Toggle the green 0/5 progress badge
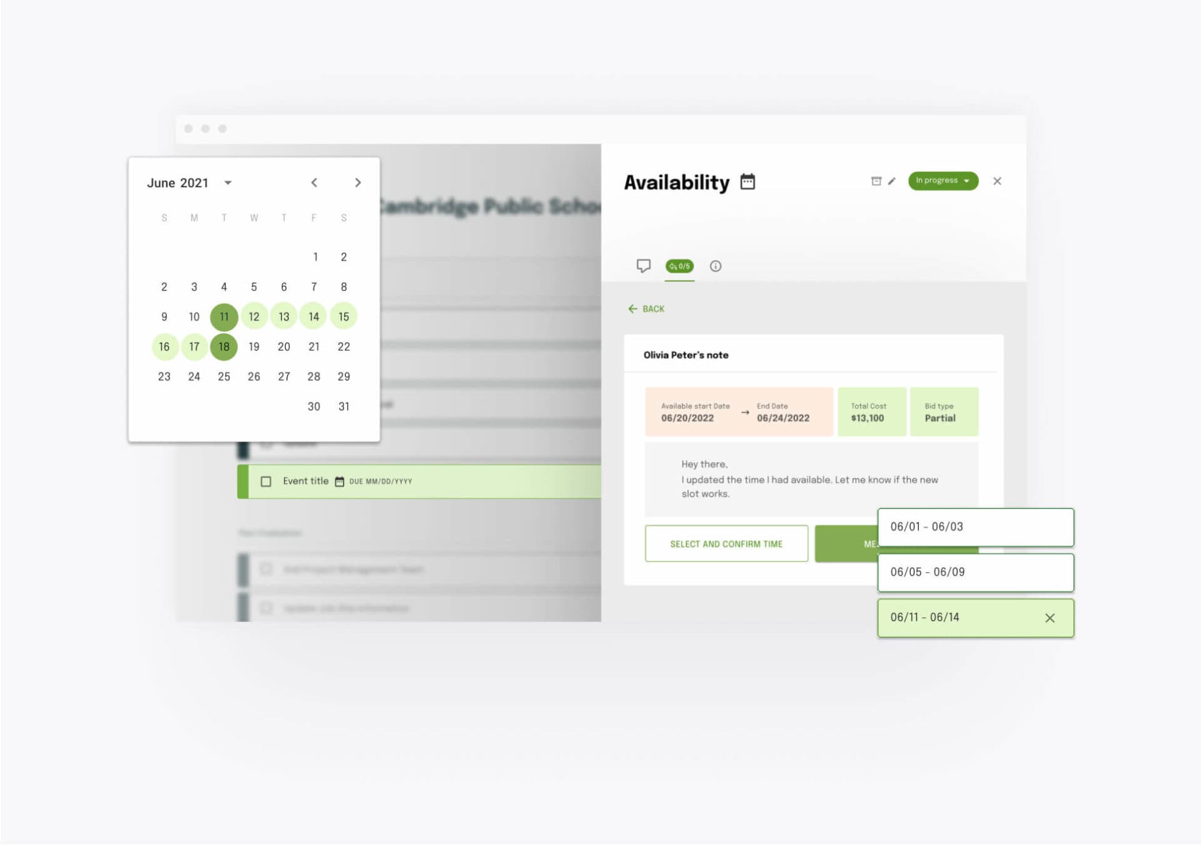This screenshot has width=1201, height=845. click(x=679, y=266)
